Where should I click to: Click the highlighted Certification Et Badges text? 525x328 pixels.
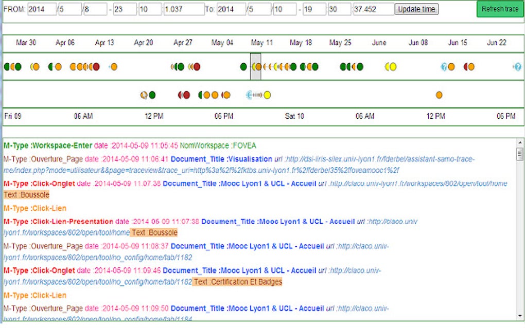pyautogui.click(x=237, y=282)
